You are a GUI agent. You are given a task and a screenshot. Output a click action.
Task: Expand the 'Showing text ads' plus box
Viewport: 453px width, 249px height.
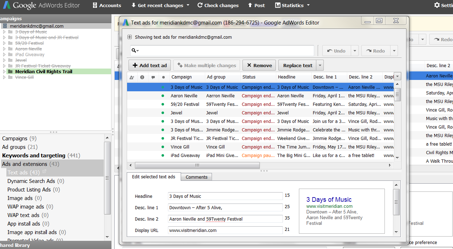click(x=130, y=37)
